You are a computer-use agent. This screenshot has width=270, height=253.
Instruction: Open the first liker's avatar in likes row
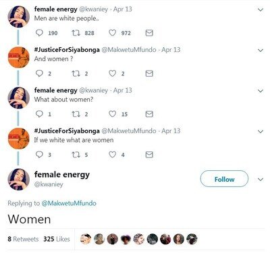[x=86, y=239]
